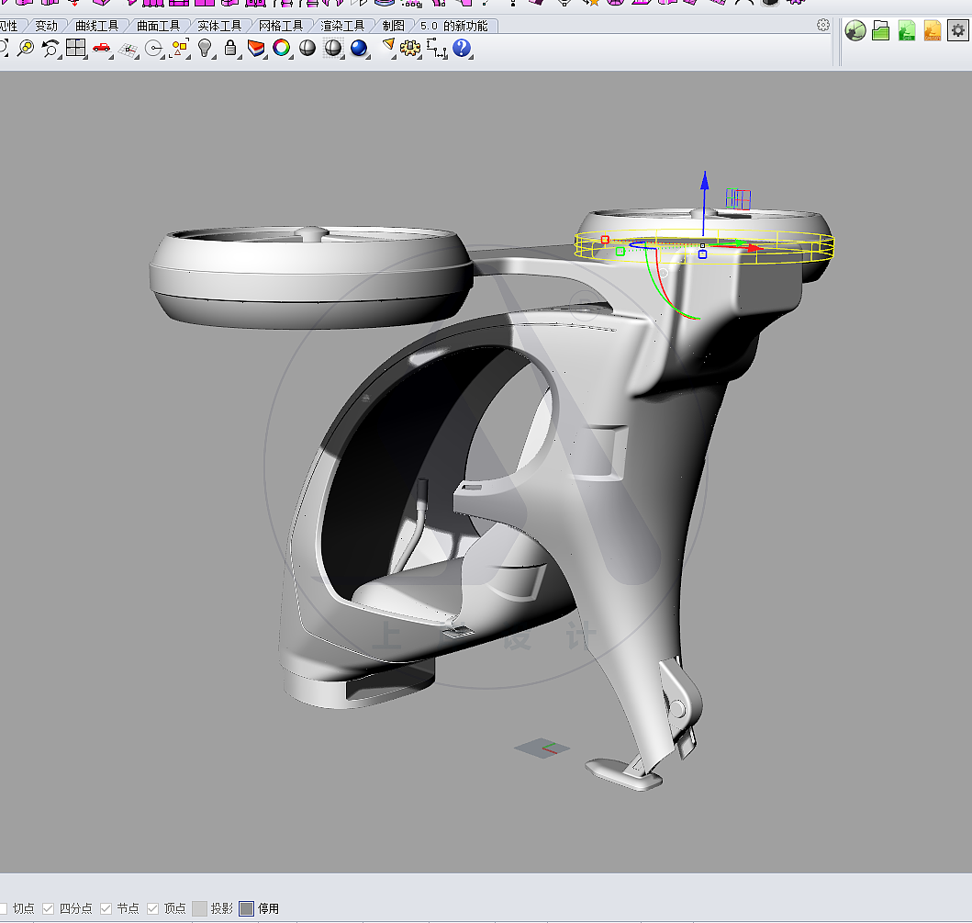Expand the flyout under the padlock icon
972x923 pixels.
(x=240, y=57)
